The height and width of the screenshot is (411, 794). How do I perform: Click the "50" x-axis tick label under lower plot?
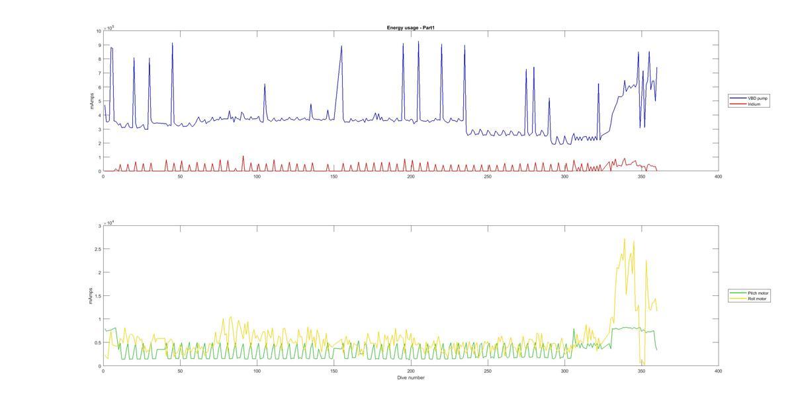point(180,371)
